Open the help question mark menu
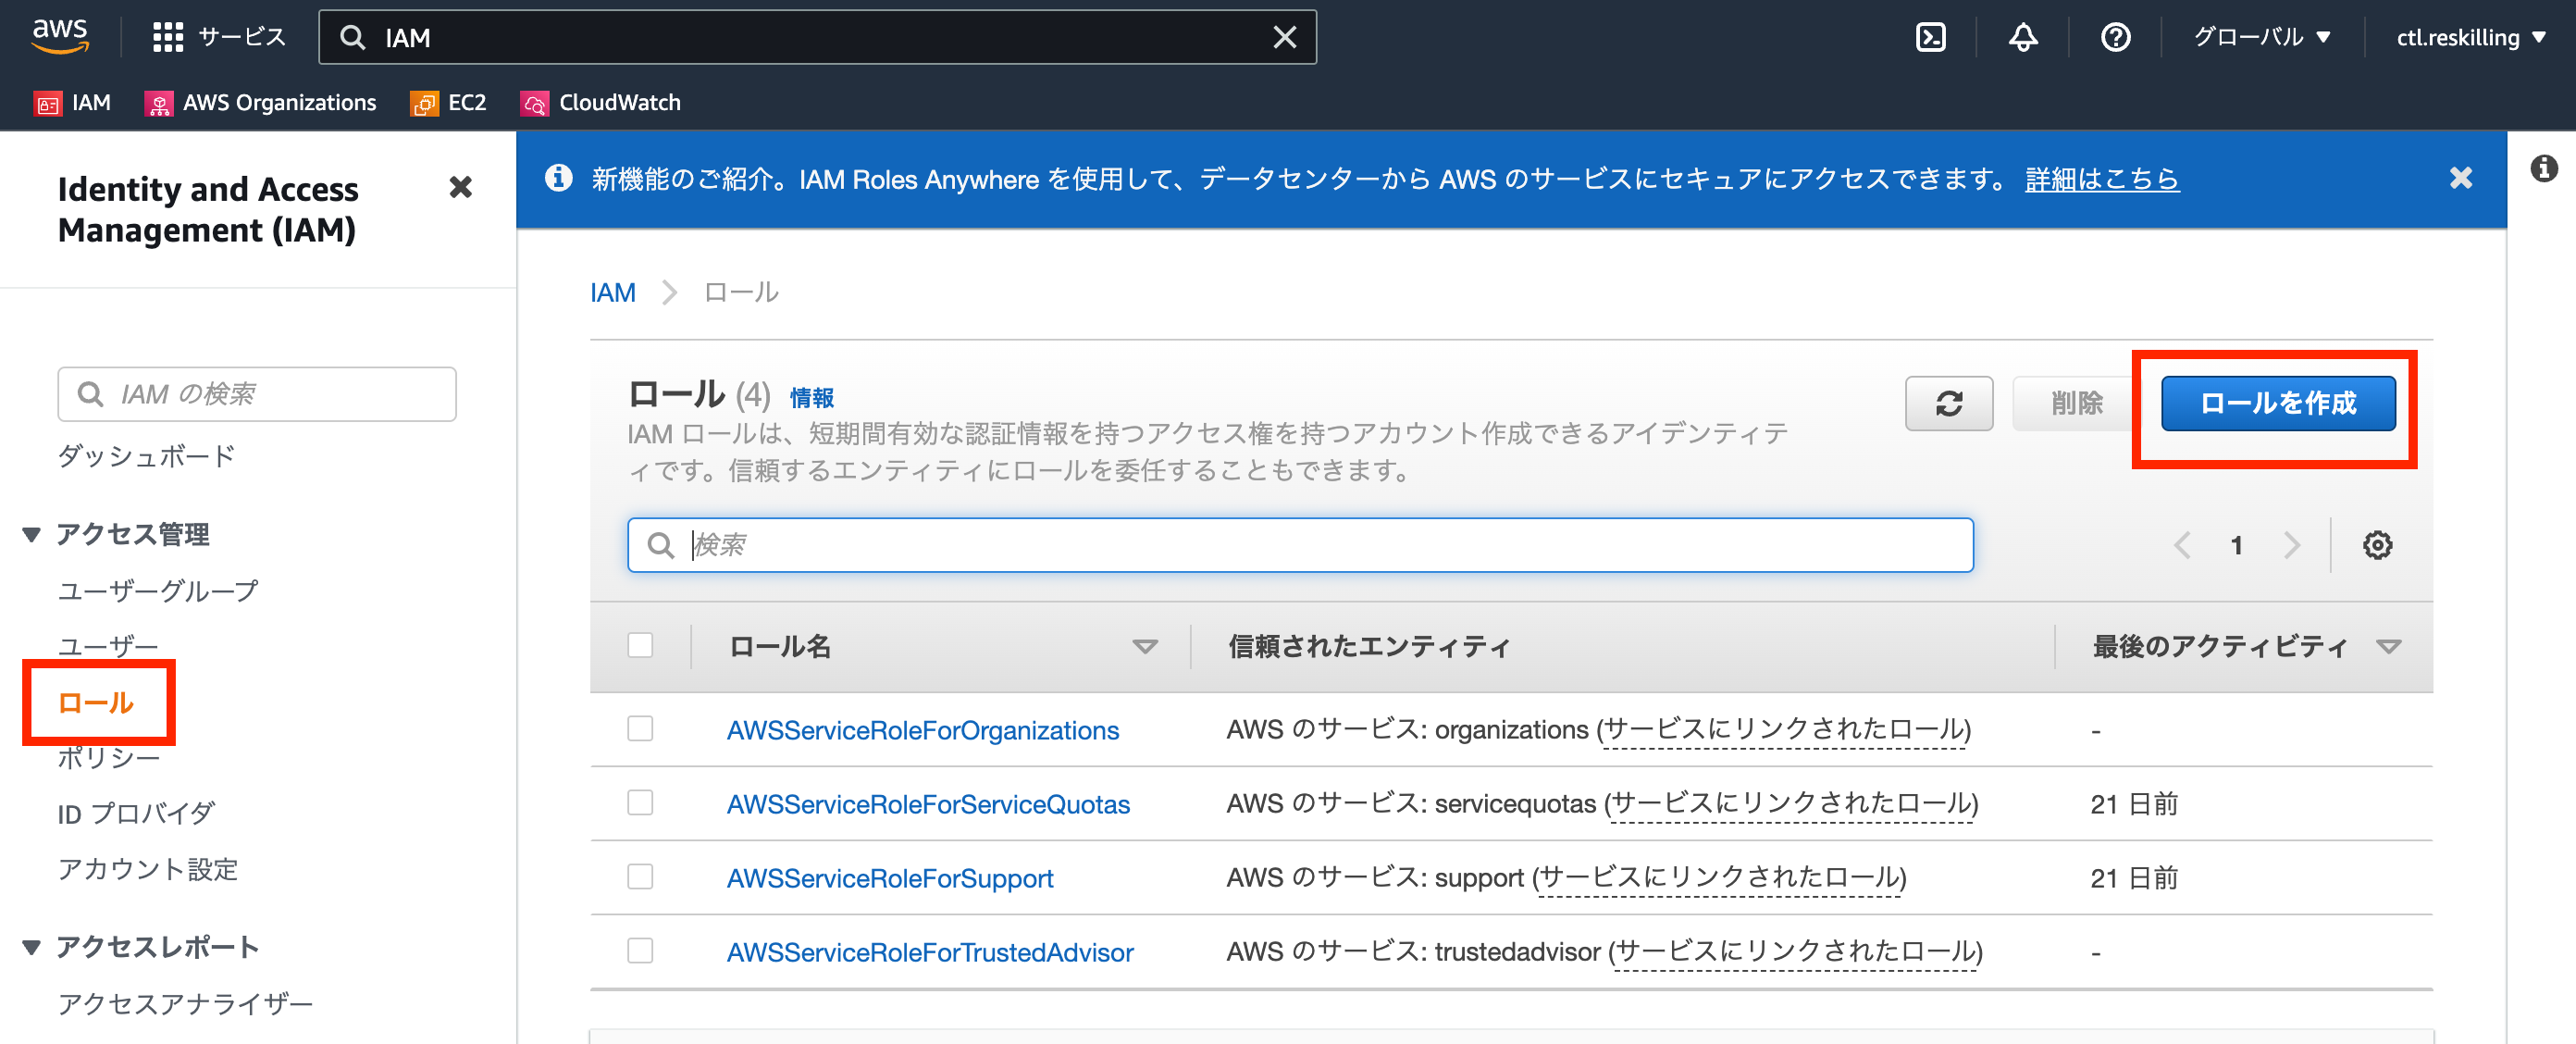 pyautogui.click(x=2115, y=36)
